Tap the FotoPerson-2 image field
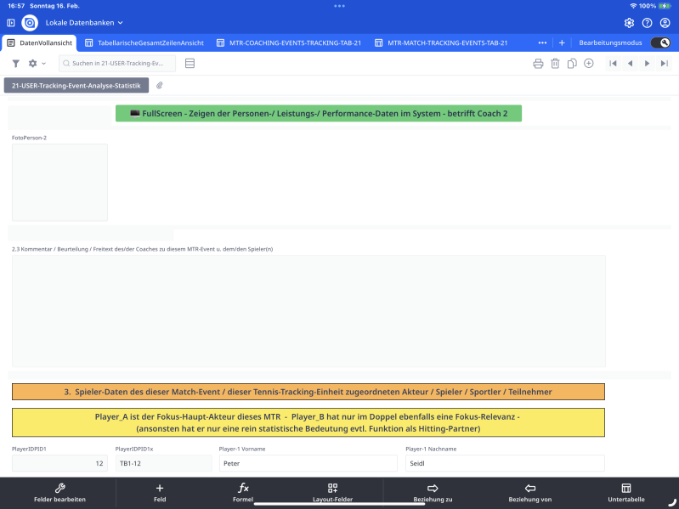Image resolution: width=679 pixels, height=509 pixels. click(59, 182)
